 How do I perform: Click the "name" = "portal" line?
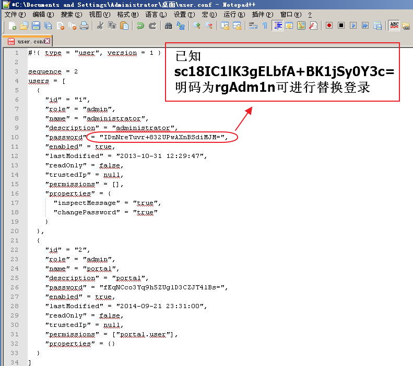(82, 269)
